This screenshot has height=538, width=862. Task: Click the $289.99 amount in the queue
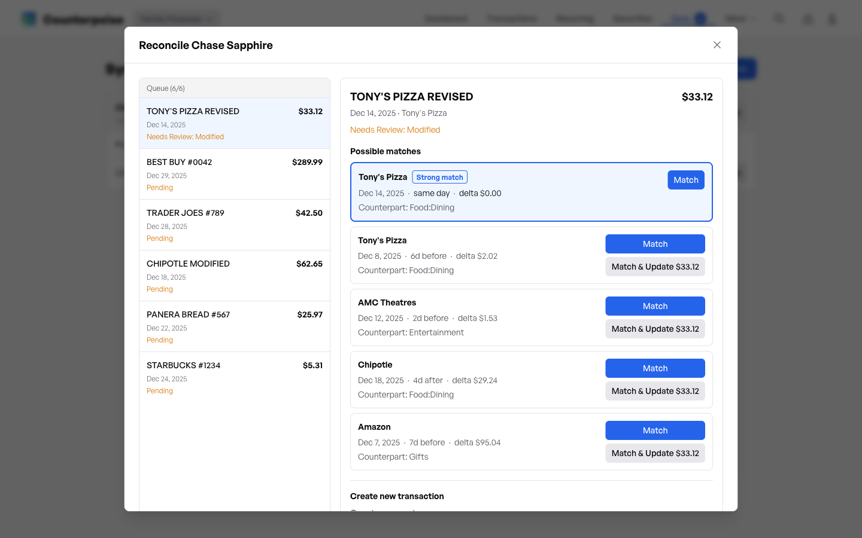[307, 162]
